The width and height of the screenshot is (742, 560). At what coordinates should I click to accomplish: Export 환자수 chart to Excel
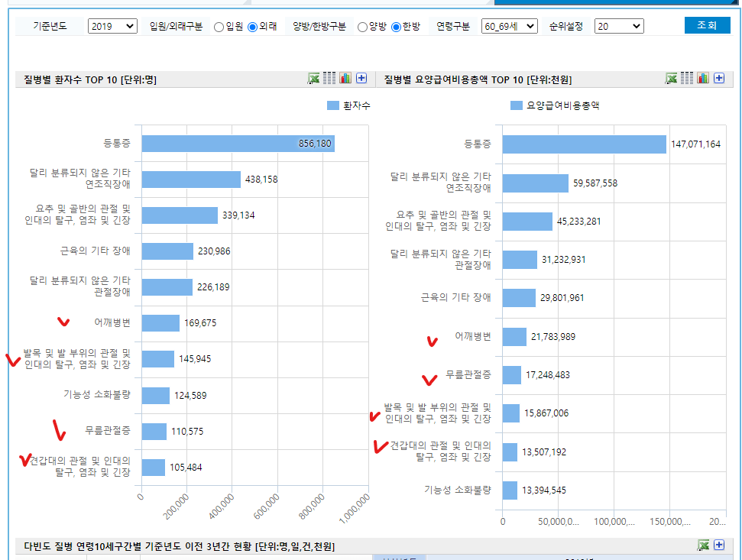click(x=313, y=77)
